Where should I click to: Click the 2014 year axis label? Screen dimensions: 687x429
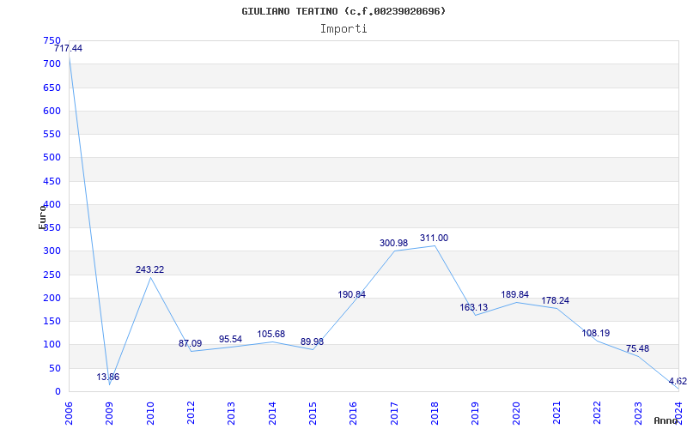272,413
